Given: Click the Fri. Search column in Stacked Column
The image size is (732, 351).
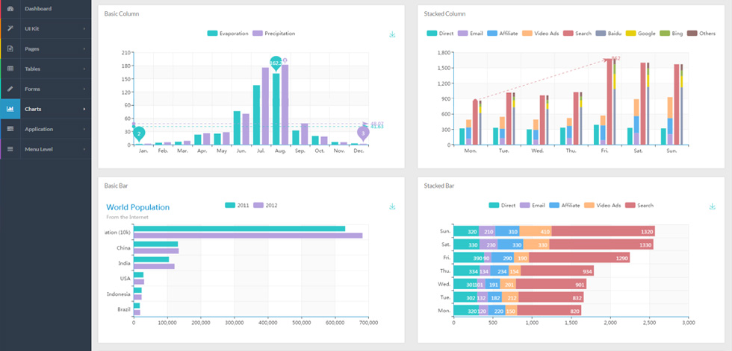Looking at the screenshot, I should [x=610, y=101].
